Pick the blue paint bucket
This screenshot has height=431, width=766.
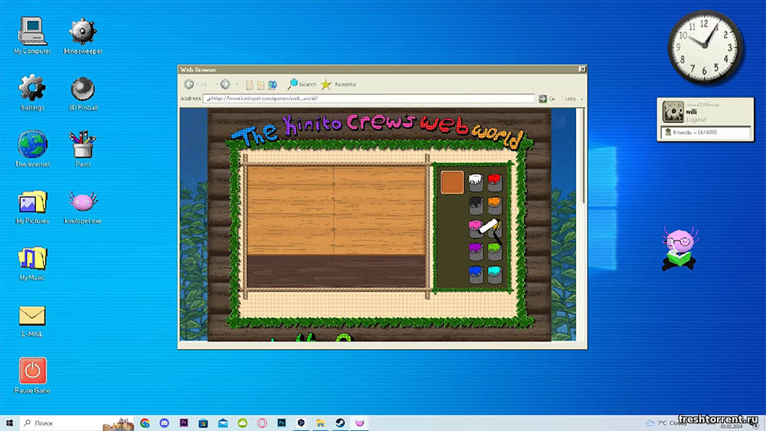point(476,275)
